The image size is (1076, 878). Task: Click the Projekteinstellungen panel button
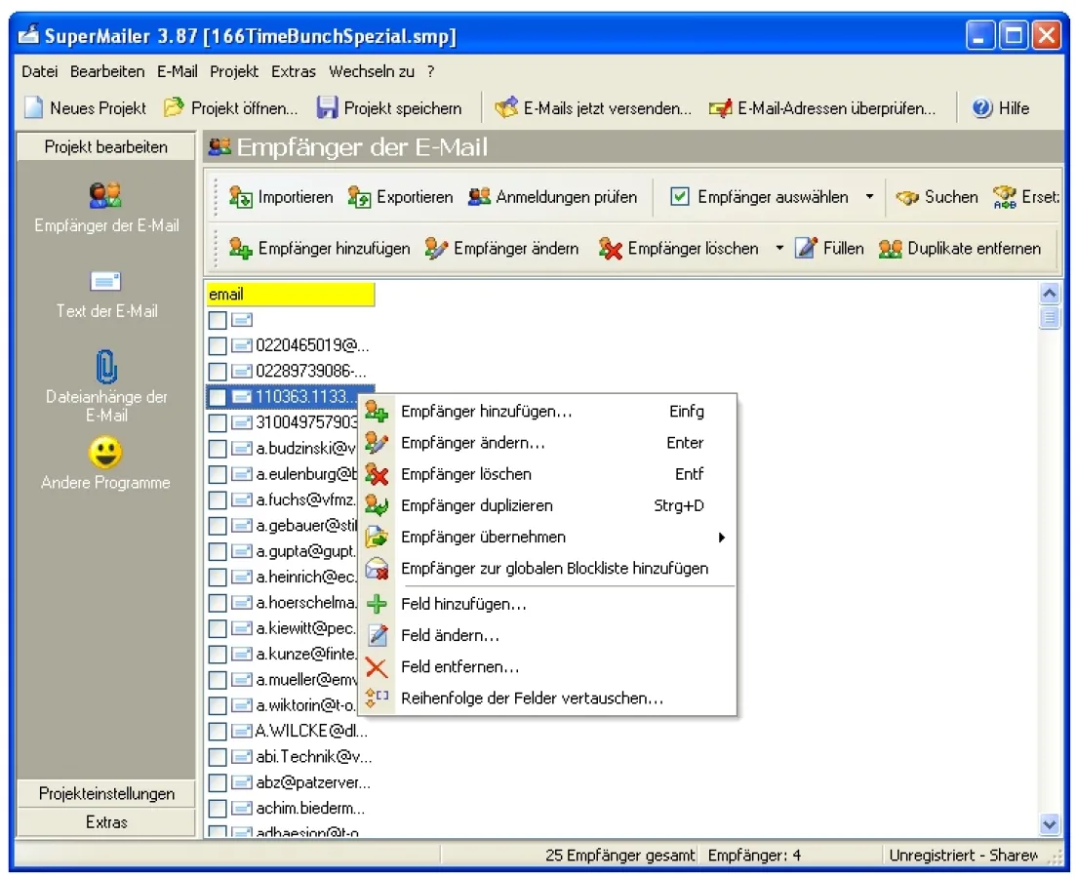[x=106, y=793]
